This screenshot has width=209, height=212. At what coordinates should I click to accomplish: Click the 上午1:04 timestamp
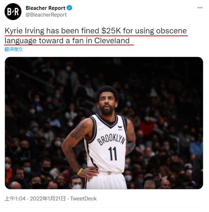click(15, 199)
